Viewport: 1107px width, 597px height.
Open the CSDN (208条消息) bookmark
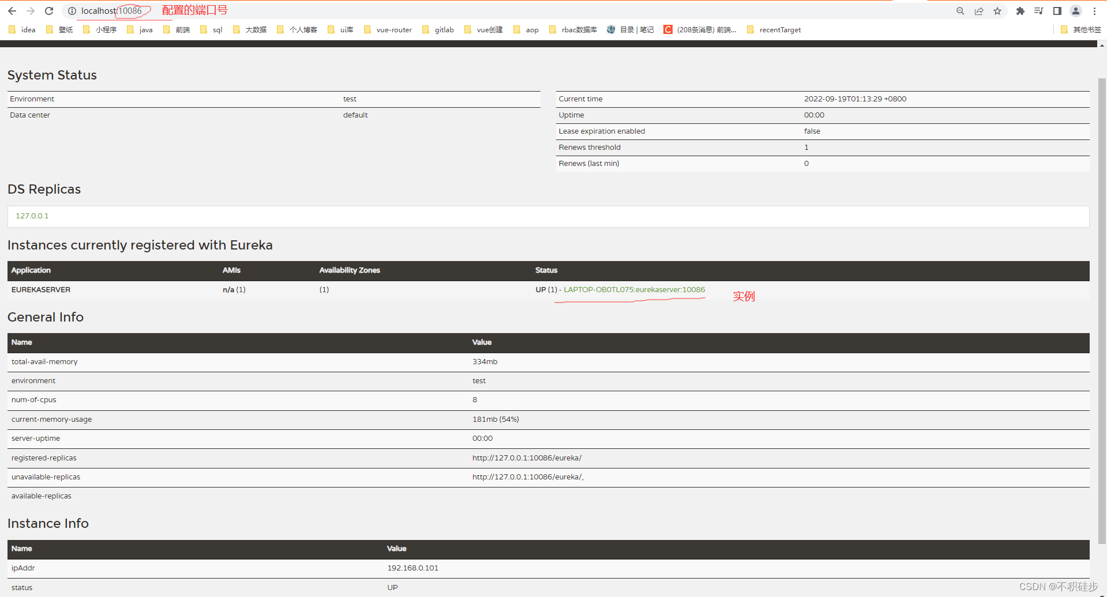point(700,30)
